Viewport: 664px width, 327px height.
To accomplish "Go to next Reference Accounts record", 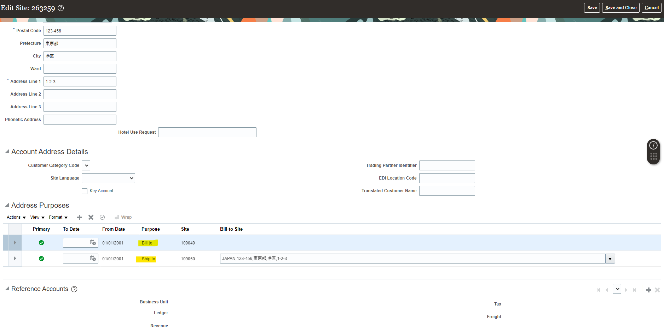I will click(x=626, y=290).
